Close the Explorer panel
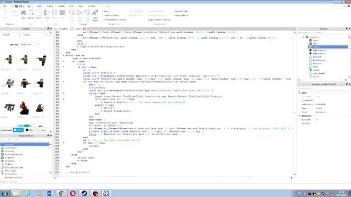Screen dimensions: 351x197 point(349,29)
